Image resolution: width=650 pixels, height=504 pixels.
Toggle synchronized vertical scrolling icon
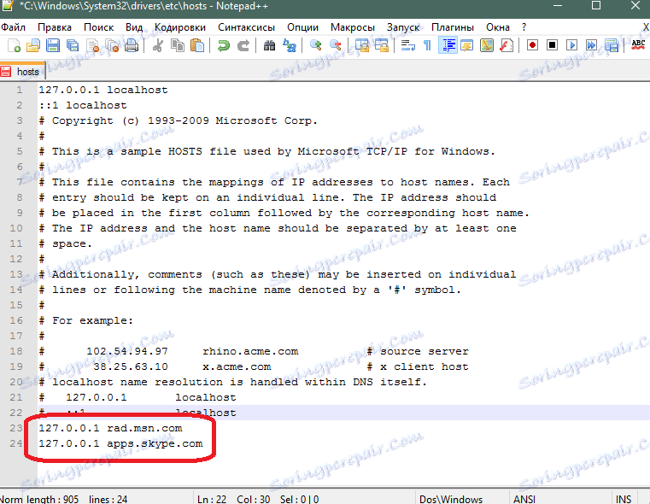362,45
